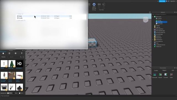Select the checkered mesh part in viewport
This screenshot has height=100, width=177.
tap(92, 43)
